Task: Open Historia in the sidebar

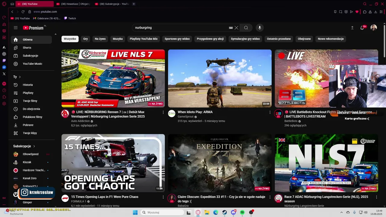Action: point(31,85)
